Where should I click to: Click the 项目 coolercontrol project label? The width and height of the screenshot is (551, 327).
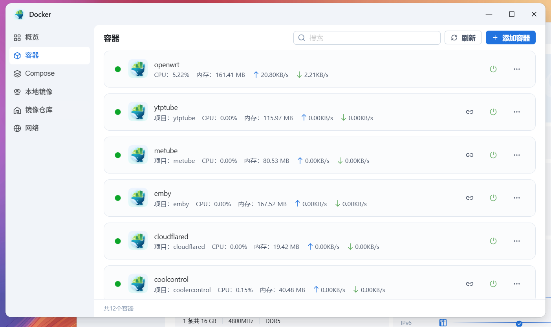pos(183,290)
